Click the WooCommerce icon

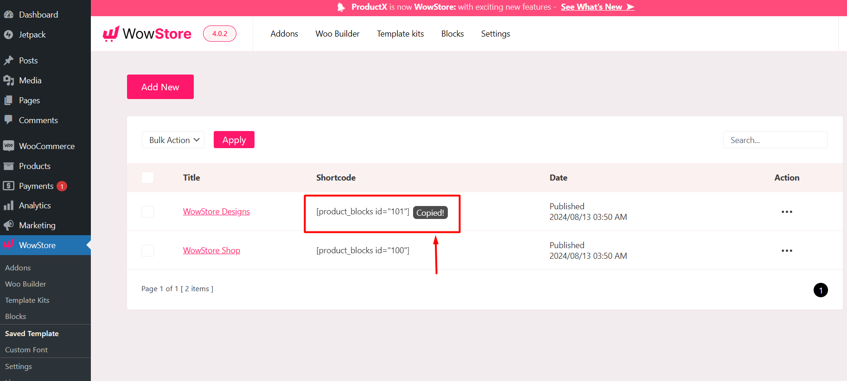coord(8,146)
